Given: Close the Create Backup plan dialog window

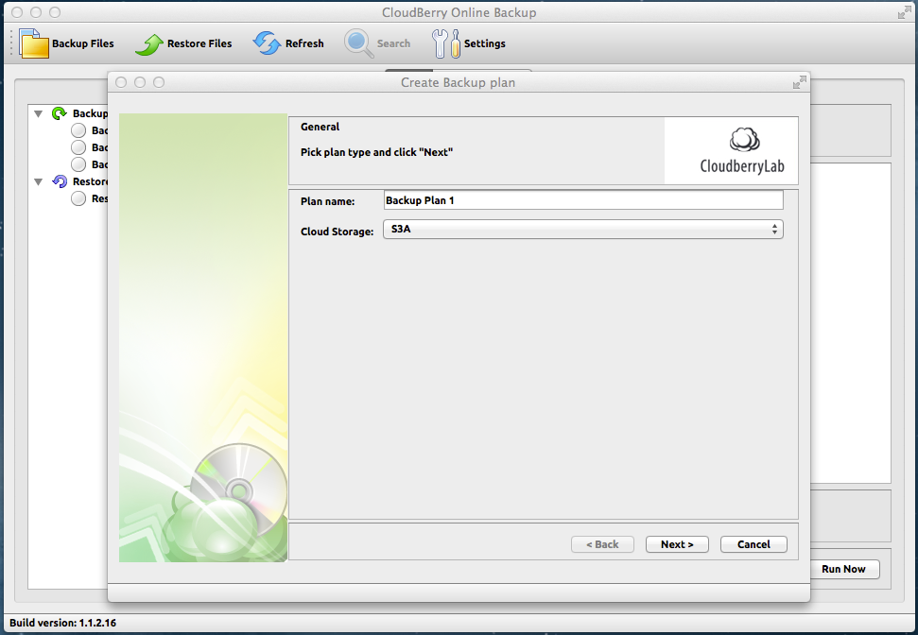Looking at the screenshot, I should point(121,82).
